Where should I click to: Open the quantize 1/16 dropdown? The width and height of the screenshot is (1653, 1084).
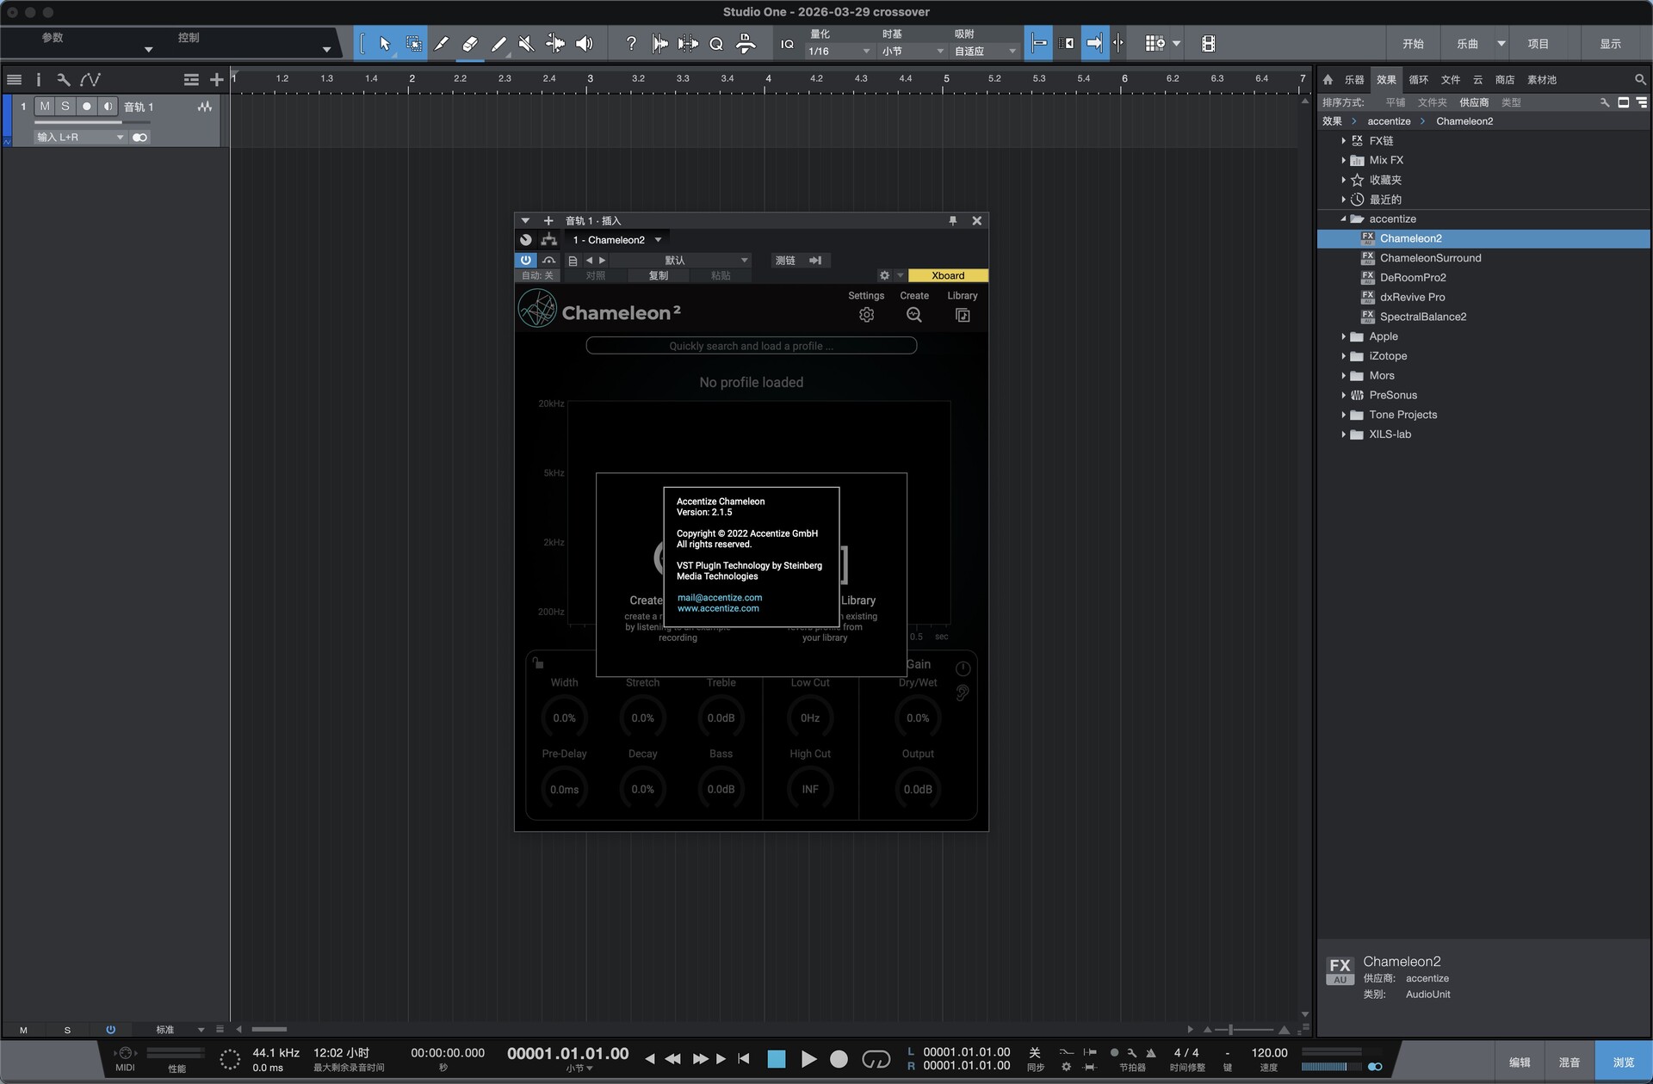(x=839, y=52)
